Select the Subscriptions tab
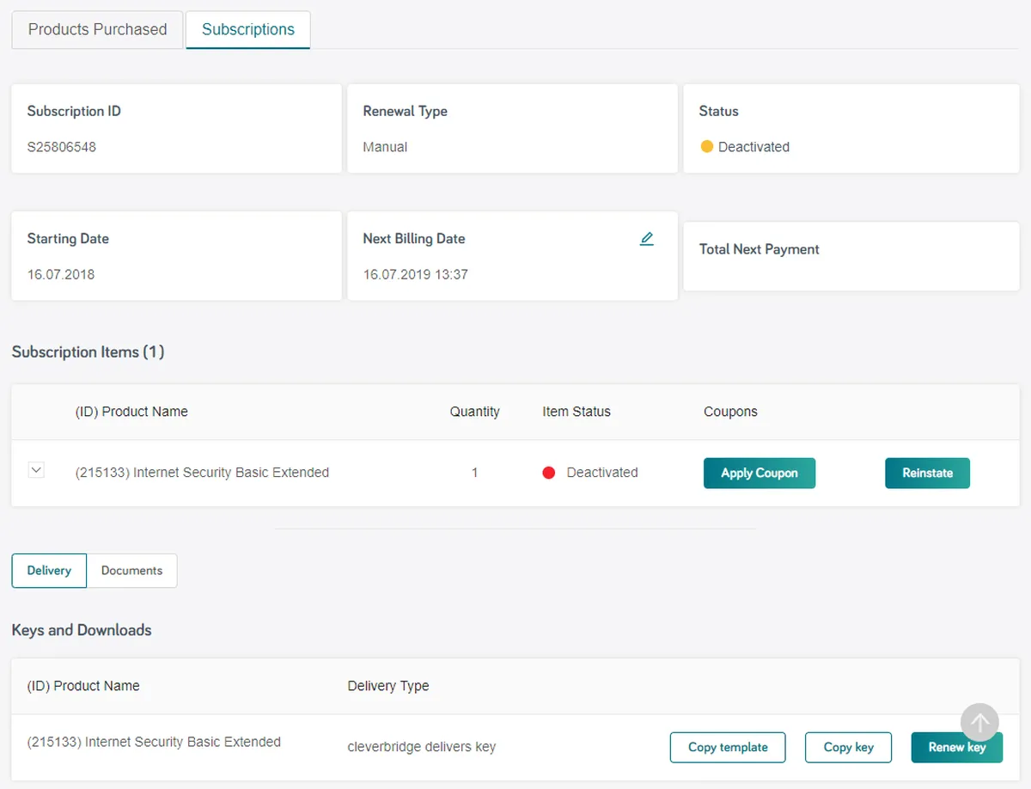Viewport: 1031px width, 789px height. point(248,29)
